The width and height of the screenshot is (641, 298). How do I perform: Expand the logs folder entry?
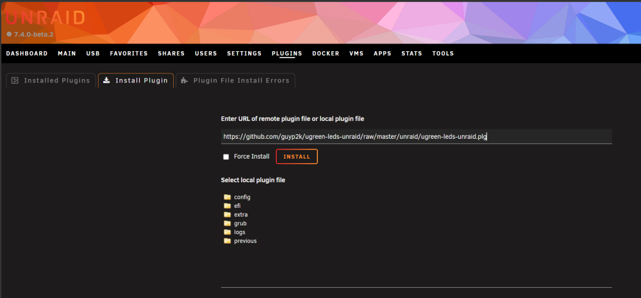[240, 232]
